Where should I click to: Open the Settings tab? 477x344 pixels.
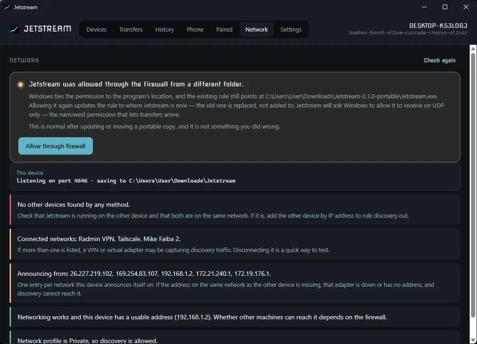(x=291, y=29)
